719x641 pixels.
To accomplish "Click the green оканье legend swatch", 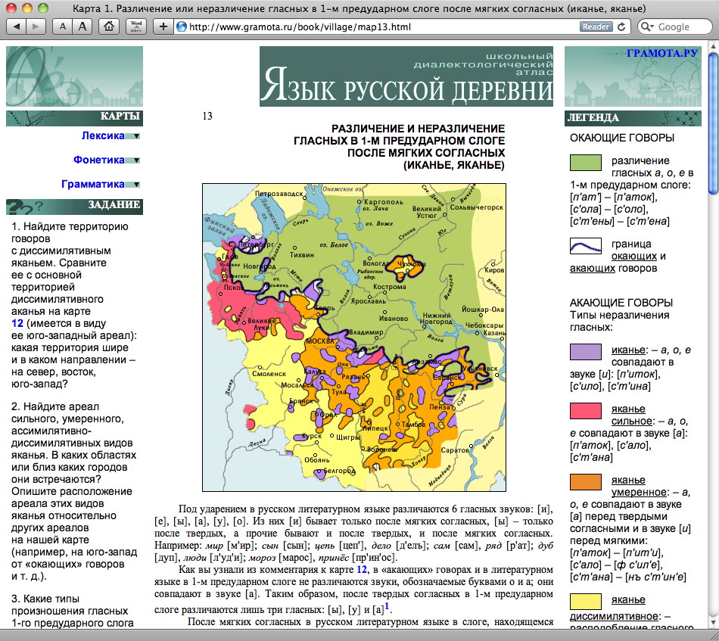I will tap(586, 163).
